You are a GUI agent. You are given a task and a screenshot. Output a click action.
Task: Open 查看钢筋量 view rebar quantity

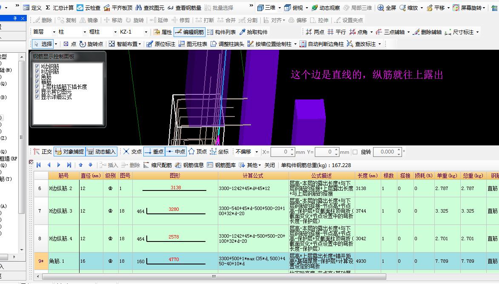pos(184,8)
